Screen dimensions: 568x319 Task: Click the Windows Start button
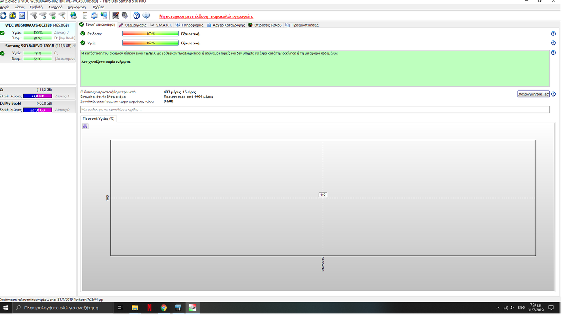[x=6, y=307]
